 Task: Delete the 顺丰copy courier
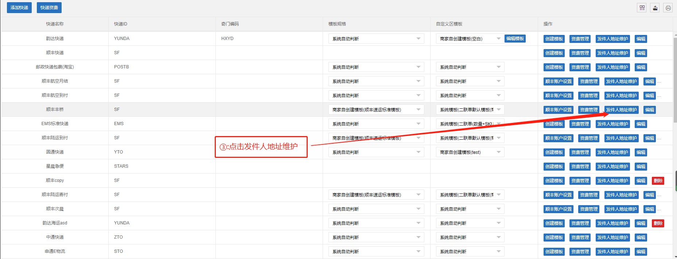[x=658, y=180]
